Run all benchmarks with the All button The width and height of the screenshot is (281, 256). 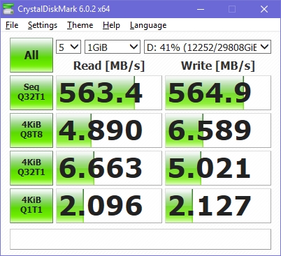click(x=31, y=55)
